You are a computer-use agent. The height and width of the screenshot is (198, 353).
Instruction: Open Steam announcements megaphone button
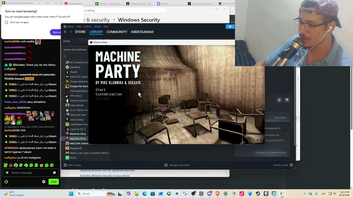230,26
